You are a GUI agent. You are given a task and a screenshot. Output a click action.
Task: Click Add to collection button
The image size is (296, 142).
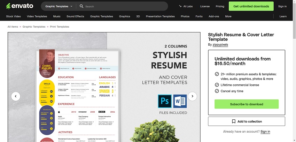click(247, 121)
